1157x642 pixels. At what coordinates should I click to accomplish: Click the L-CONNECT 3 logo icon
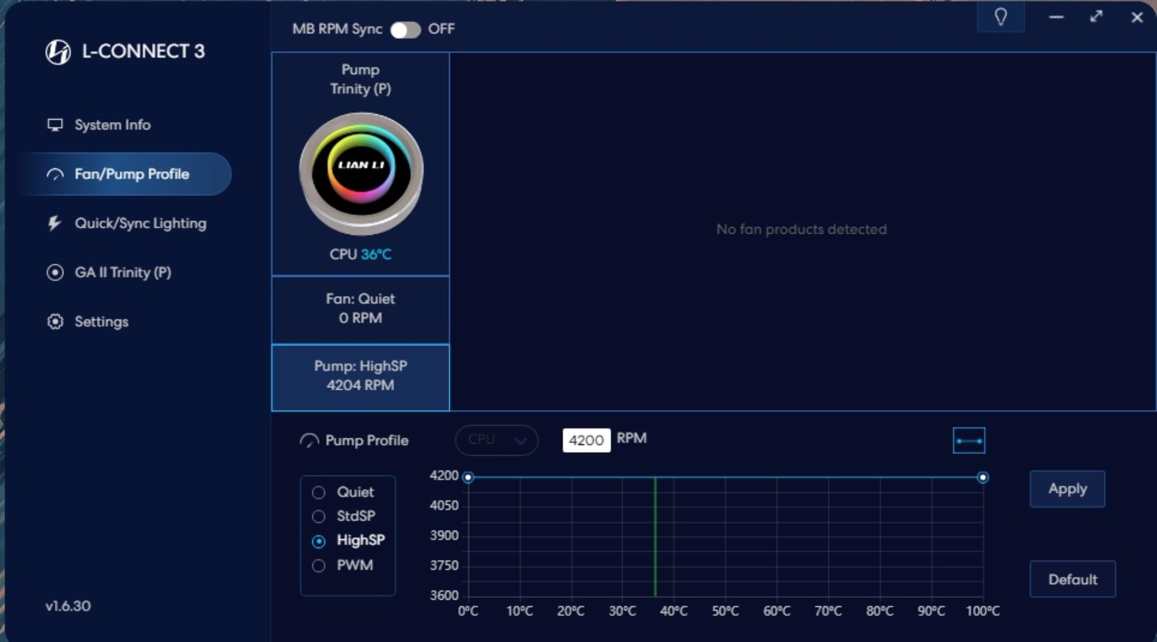coord(58,52)
